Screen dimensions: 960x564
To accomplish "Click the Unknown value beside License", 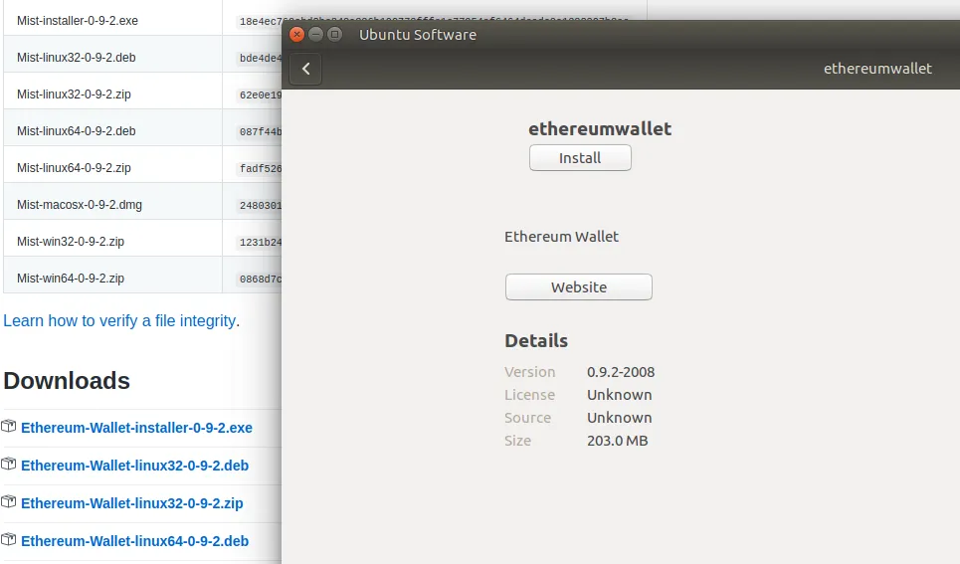I will (619, 395).
